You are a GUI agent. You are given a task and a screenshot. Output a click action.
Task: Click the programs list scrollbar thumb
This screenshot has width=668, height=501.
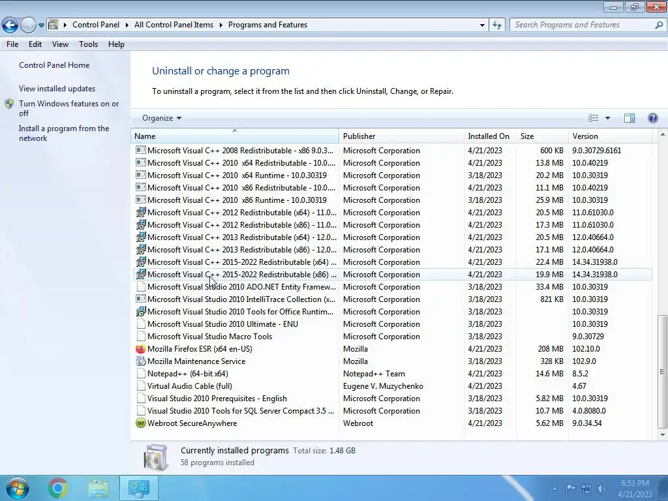click(x=662, y=371)
